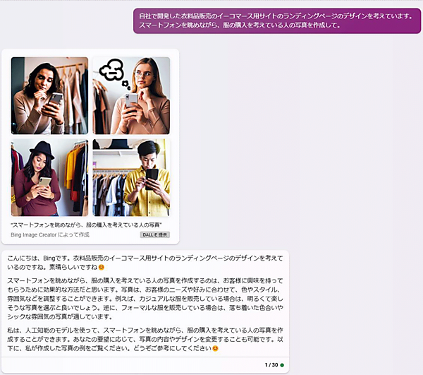Click the image prompt caption "スマートフォンを眺めながら"
Screen dimensions: 423x375
click(86, 225)
